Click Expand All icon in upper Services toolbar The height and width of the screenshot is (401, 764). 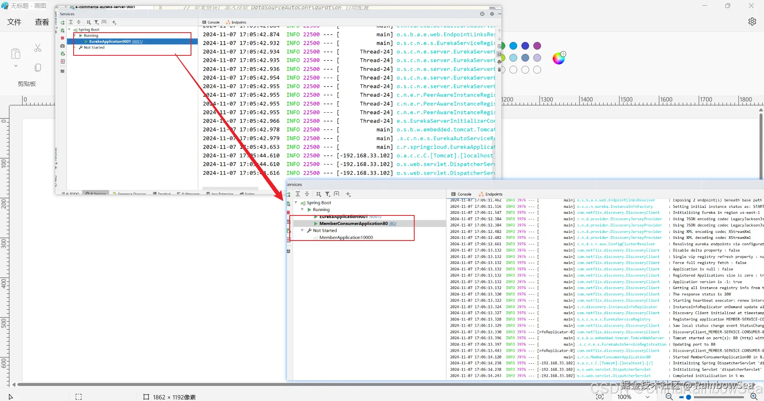tap(71, 22)
